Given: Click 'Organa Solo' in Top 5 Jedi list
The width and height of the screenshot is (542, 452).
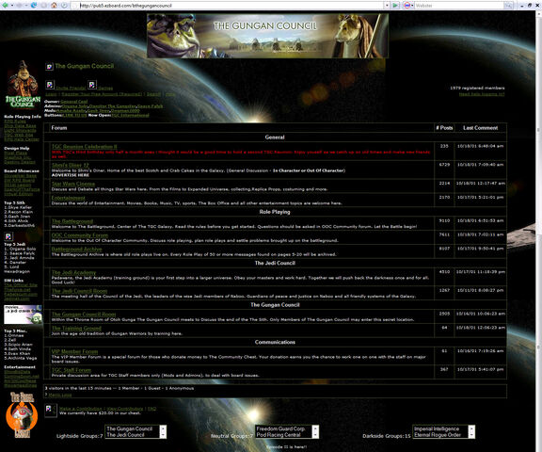Looking at the screenshot, I should (23, 249).
